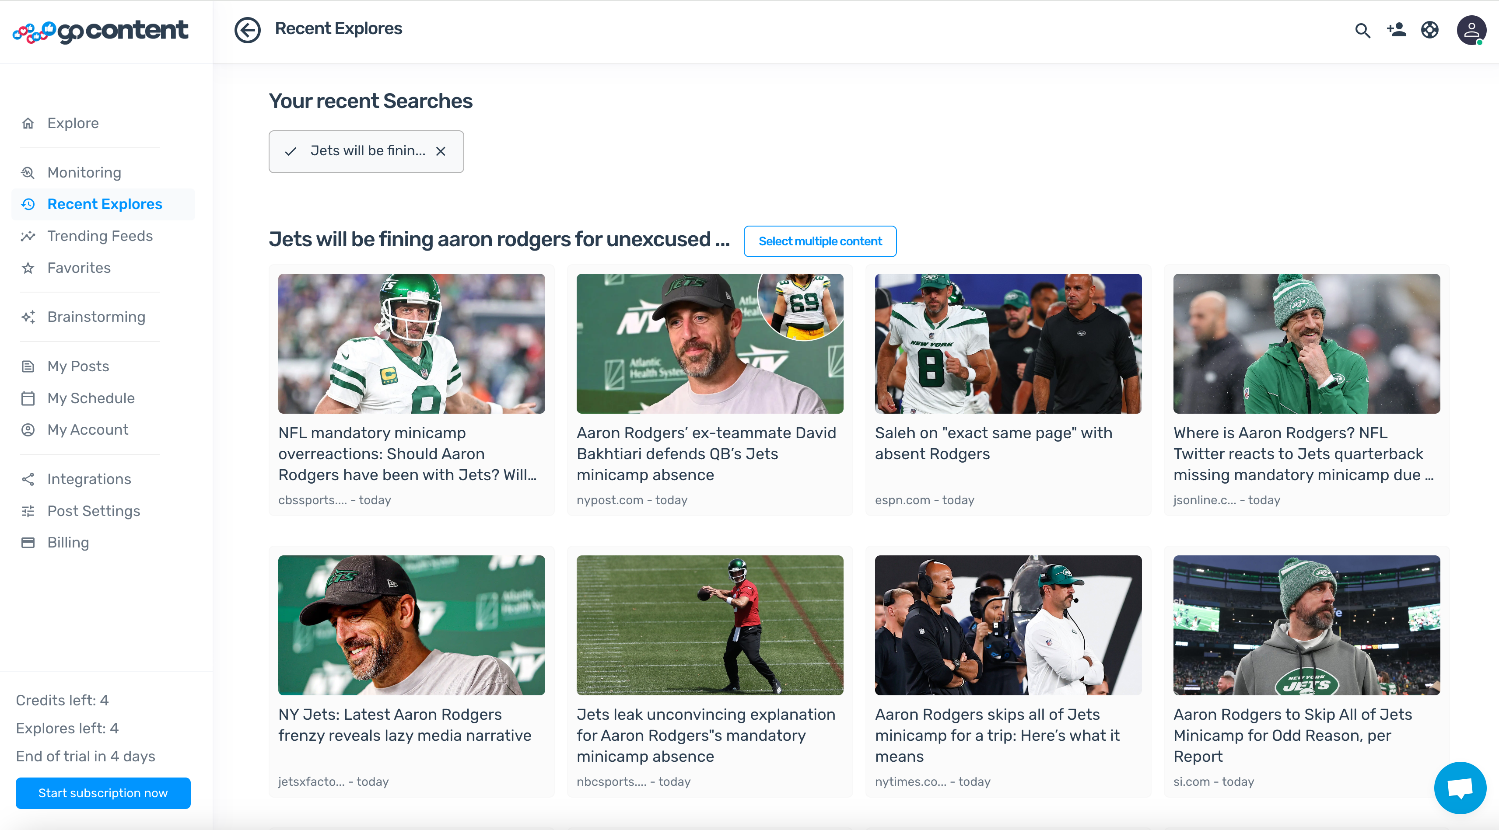Go to Explore in sidebar

[x=73, y=123]
